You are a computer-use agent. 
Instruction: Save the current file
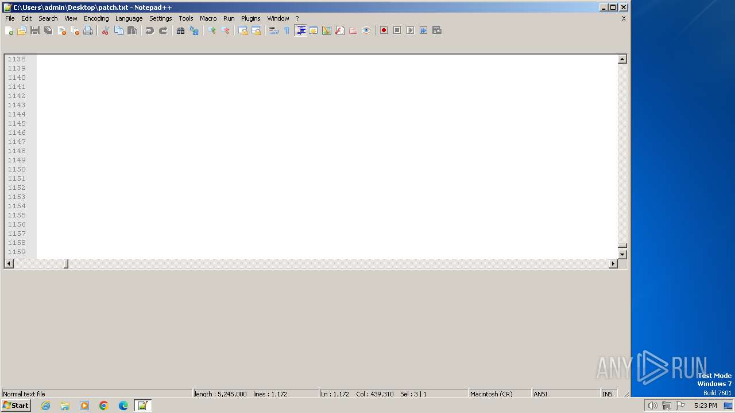[x=35, y=30]
